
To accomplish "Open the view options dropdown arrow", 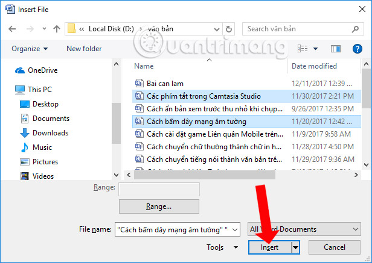I will 315,49.
